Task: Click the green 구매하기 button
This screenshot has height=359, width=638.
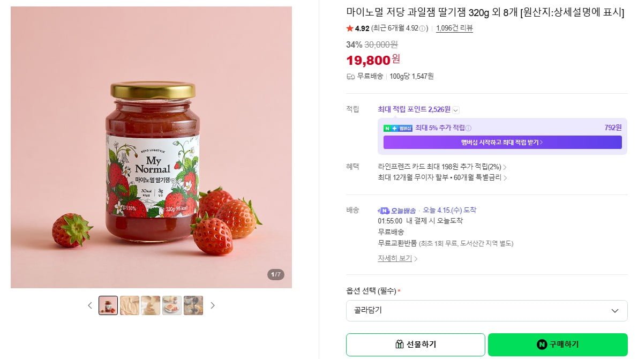Action: click(557, 345)
